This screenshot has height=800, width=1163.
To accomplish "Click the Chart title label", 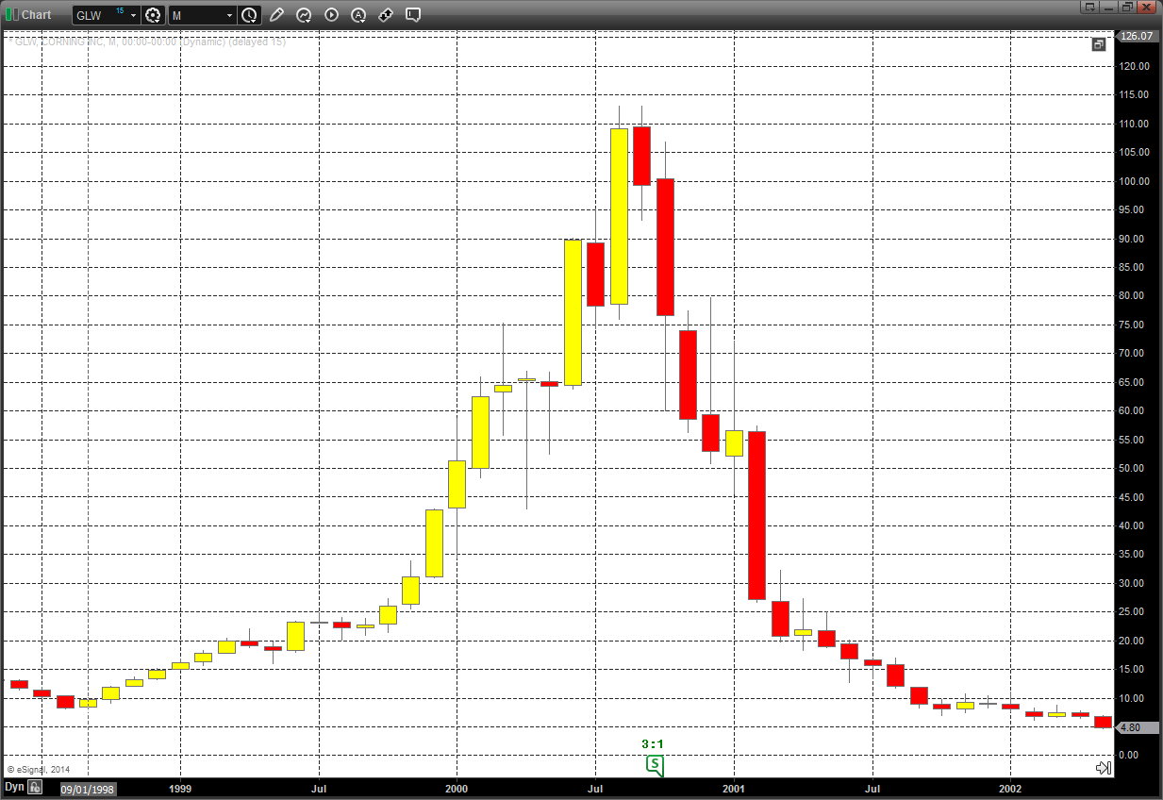I will click(x=37, y=14).
